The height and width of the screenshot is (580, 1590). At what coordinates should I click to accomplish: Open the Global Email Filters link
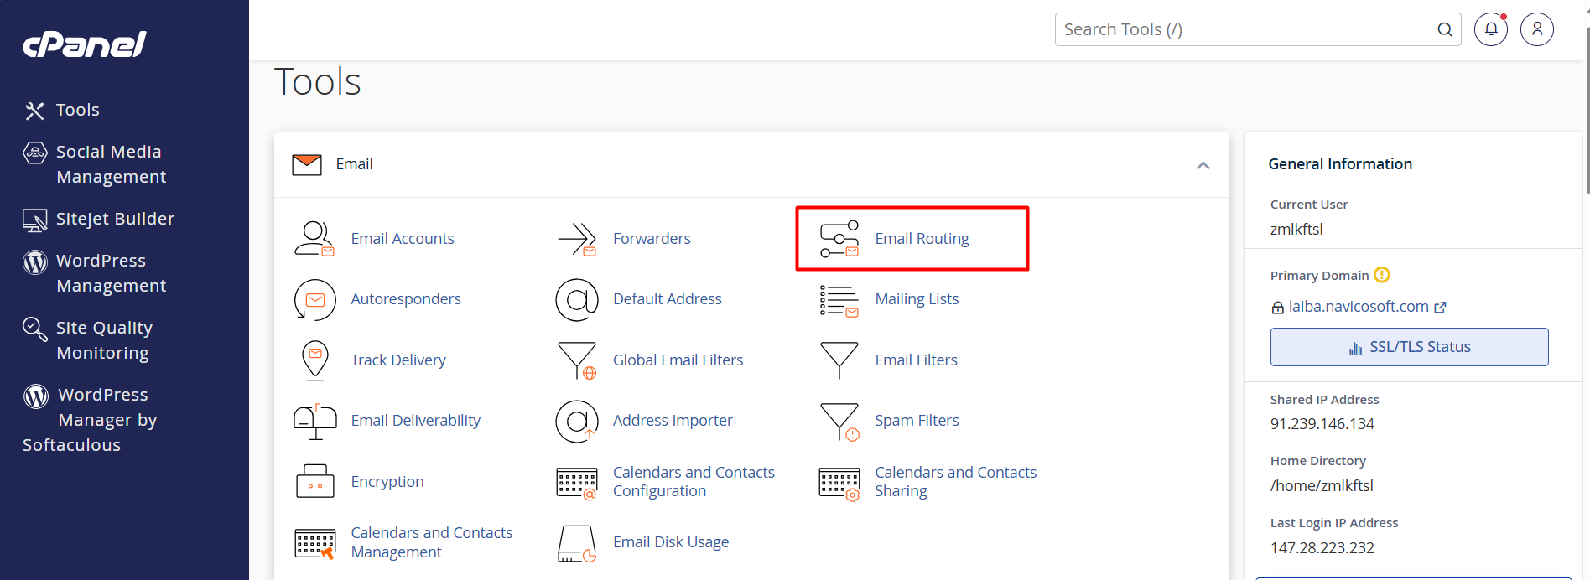click(x=678, y=360)
